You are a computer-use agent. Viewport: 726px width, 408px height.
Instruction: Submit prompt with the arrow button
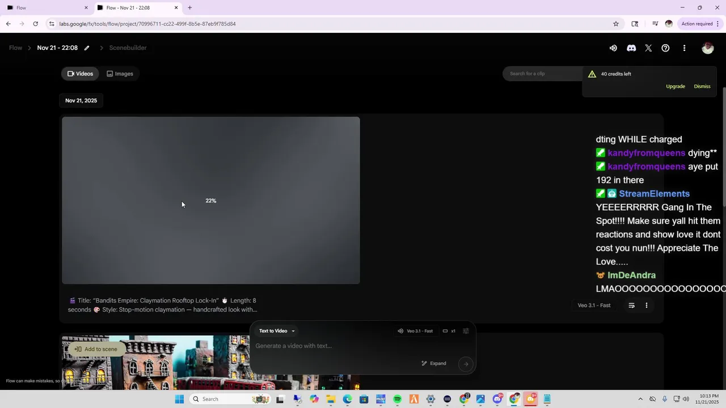(x=466, y=364)
